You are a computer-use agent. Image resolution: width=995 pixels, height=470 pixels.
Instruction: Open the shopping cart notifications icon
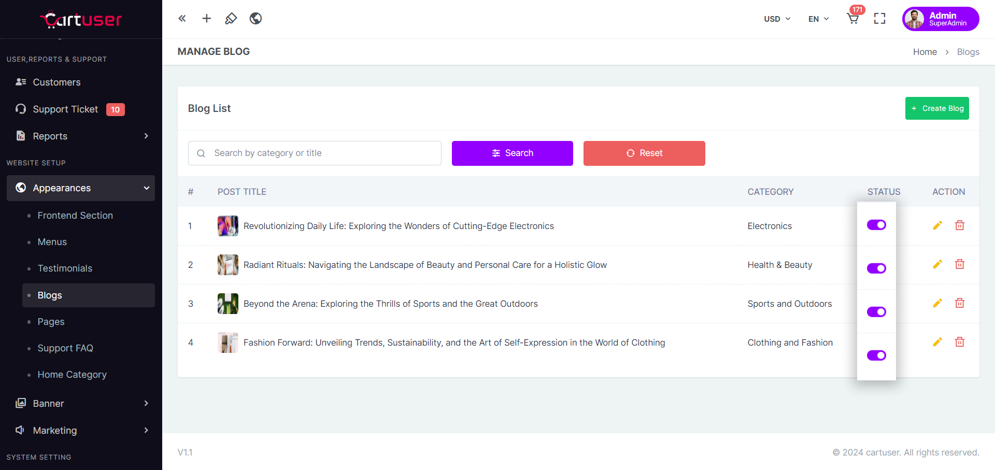(x=853, y=19)
